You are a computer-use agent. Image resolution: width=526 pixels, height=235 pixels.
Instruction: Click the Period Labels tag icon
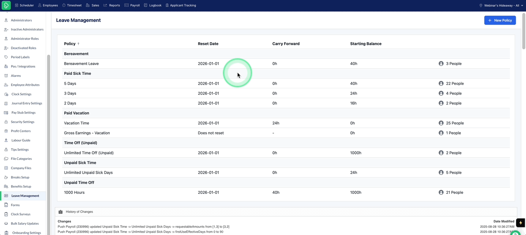(x=6, y=57)
